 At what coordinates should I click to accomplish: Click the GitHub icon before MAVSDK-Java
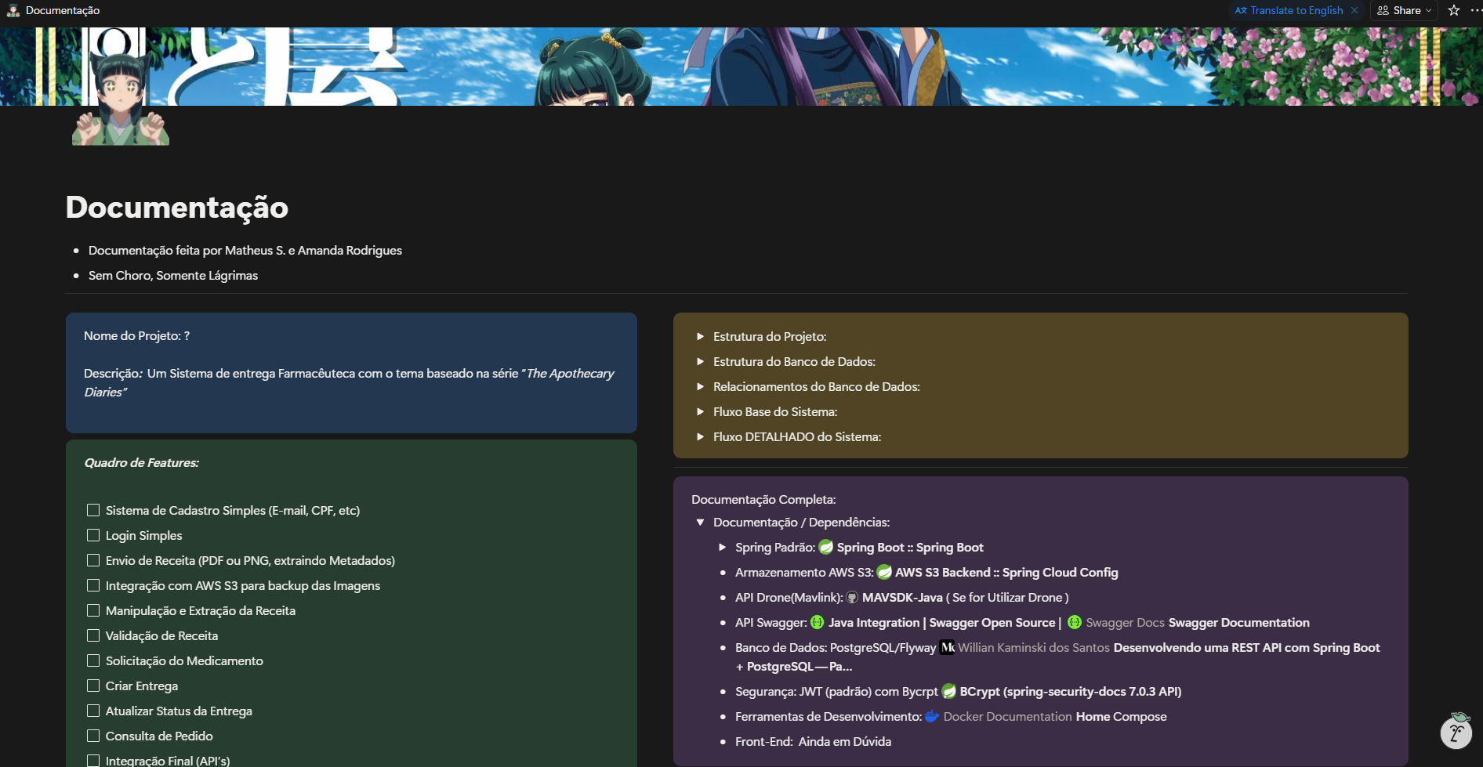[x=852, y=597]
